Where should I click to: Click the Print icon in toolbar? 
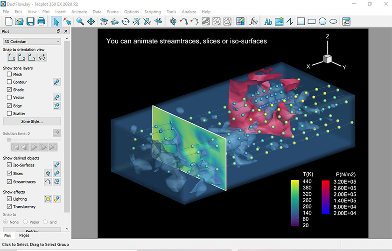click(x=41, y=21)
